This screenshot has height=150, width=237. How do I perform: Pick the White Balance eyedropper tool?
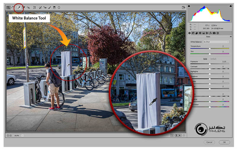pyautogui.click(x=19, y=7)
